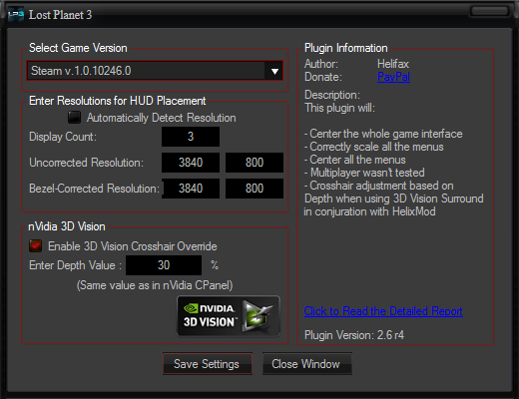Open the PayPal donate link
The height and width of the screenshot is (399, 519).
tap(393, 77)
